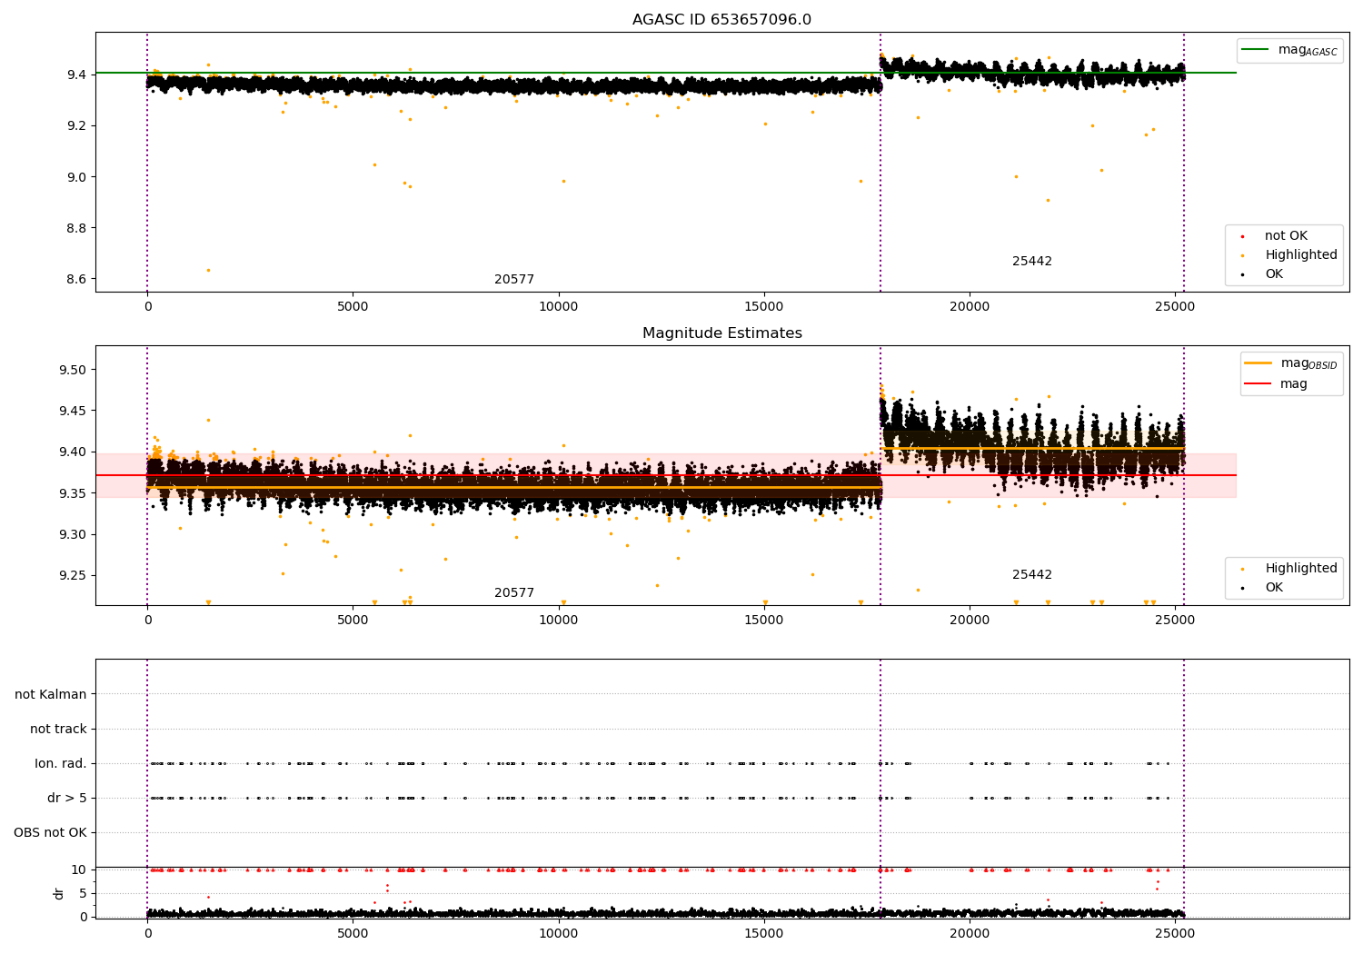Click the 9.40 y-tick in middle plot

[x=73, y=452]
